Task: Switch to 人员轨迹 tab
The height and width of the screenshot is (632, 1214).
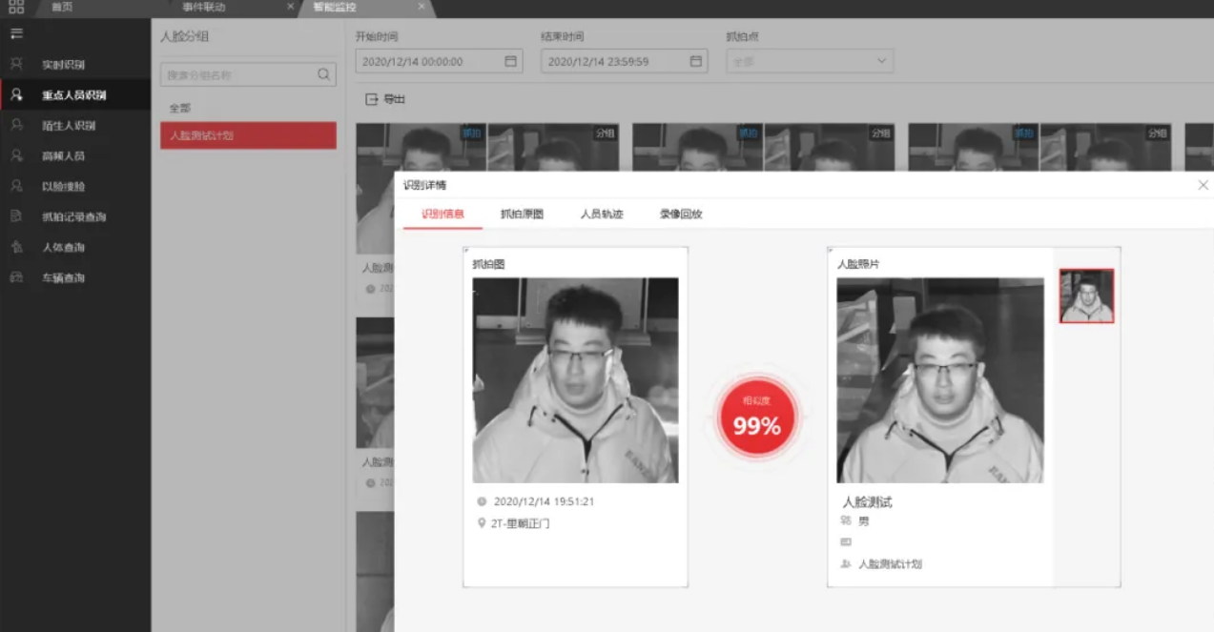Action: [x=601, y=214]
